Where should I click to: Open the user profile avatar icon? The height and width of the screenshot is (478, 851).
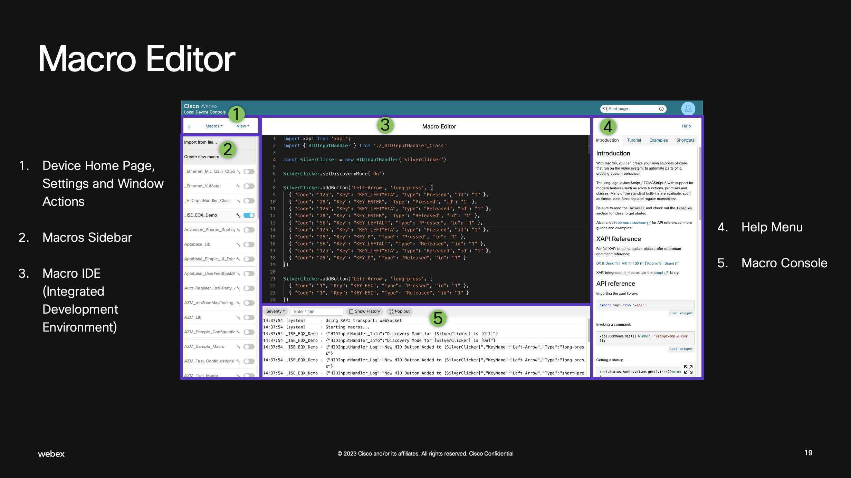pos(688,108)
